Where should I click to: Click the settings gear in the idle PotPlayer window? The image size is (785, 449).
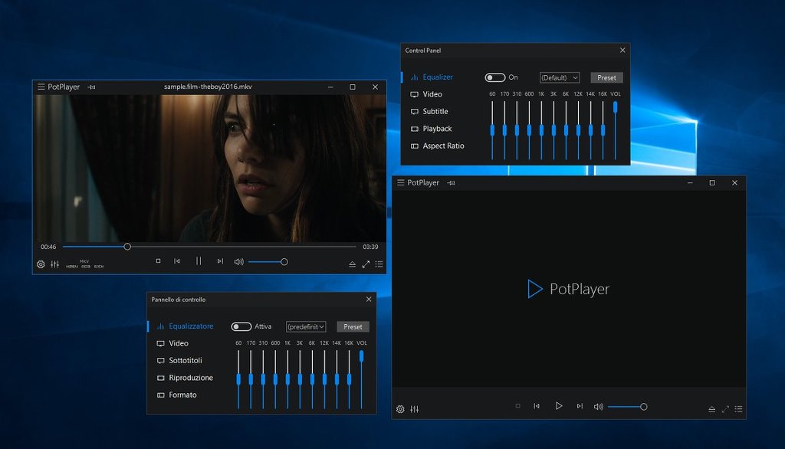[400, 409]
